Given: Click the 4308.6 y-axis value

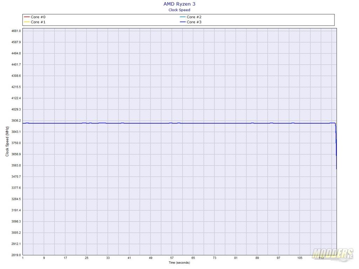Looking at the screenshot, I should [x=16, y=76].
